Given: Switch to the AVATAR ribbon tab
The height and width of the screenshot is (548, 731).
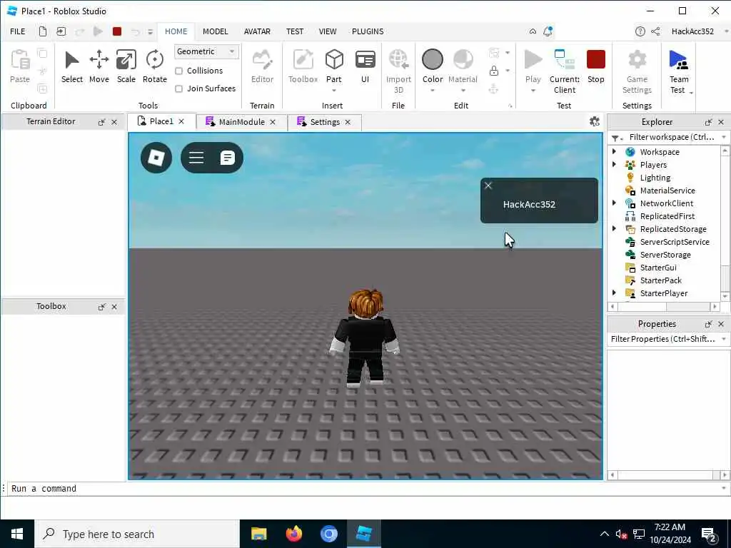Looking at the screenshot, I should click(257, 31).
